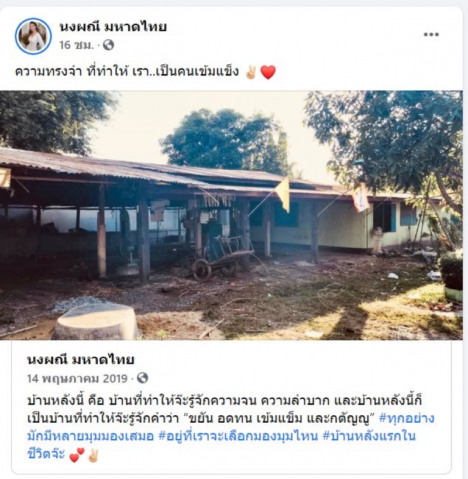The height and width of the screenshot is (479, 468).
Task: Click the victory hand emoji in caption
Action: 251,73
